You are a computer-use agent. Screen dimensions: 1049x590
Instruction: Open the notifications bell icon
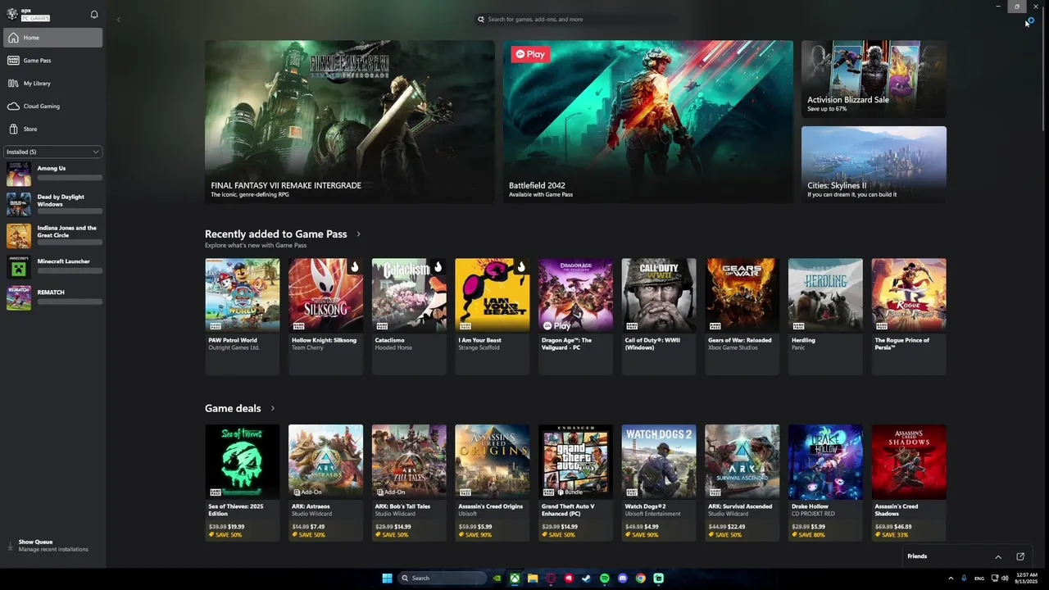(x=94, y=14)
